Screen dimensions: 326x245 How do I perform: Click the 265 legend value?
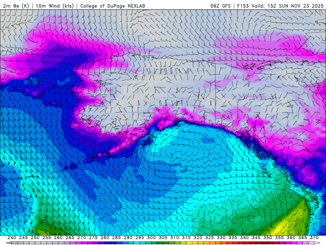[x=70, y=238]
